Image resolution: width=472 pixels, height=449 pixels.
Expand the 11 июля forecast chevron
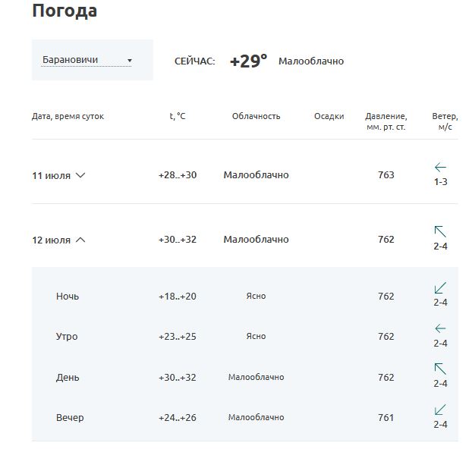[80, 175]
